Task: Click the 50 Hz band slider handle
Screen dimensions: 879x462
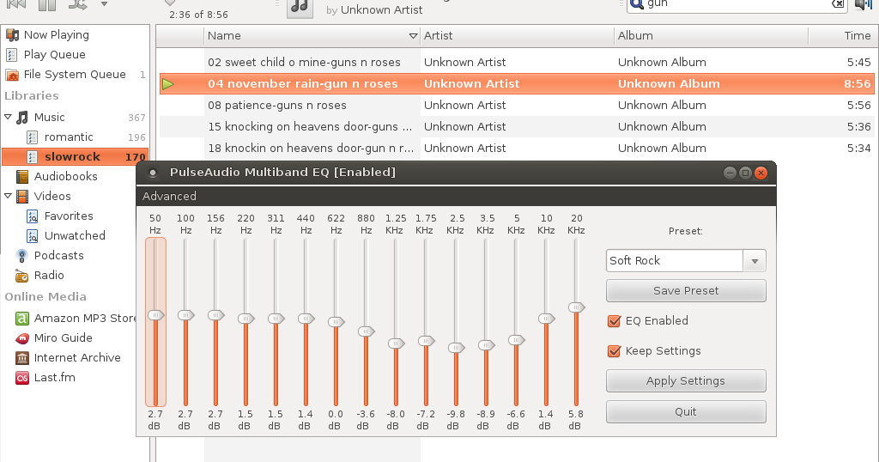Action: (x=156, y=316)
